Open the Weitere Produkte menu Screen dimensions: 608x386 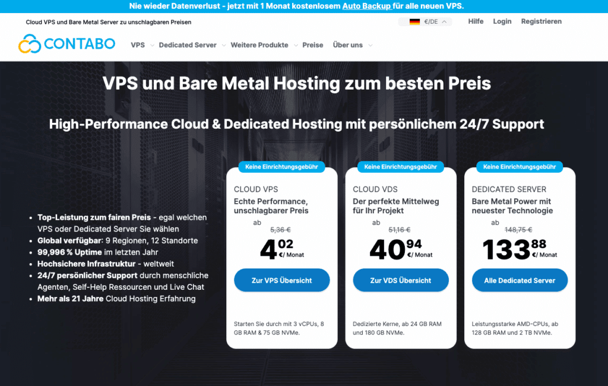click(x=259, y=45)
